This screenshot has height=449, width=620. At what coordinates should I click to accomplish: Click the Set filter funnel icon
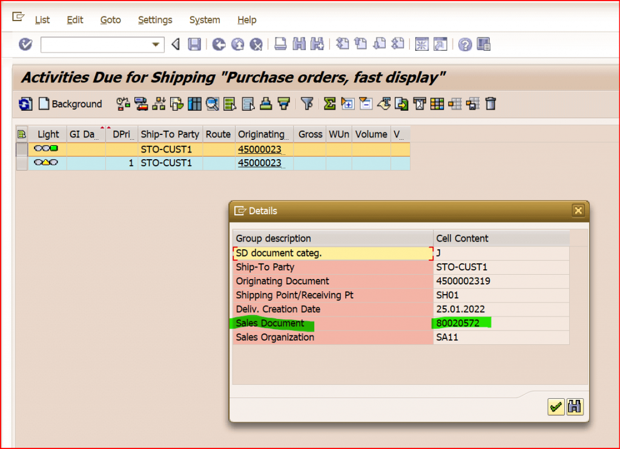coord(307,103)
